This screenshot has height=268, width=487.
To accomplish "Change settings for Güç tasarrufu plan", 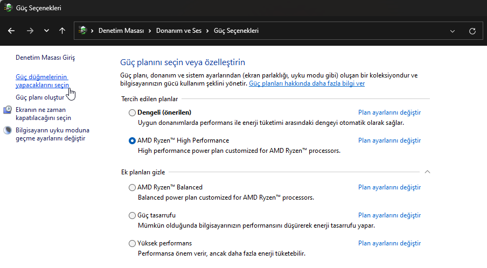I will [389, 215].
